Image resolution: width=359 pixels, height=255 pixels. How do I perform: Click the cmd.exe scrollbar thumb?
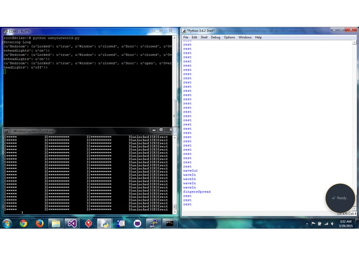(175, 206)
